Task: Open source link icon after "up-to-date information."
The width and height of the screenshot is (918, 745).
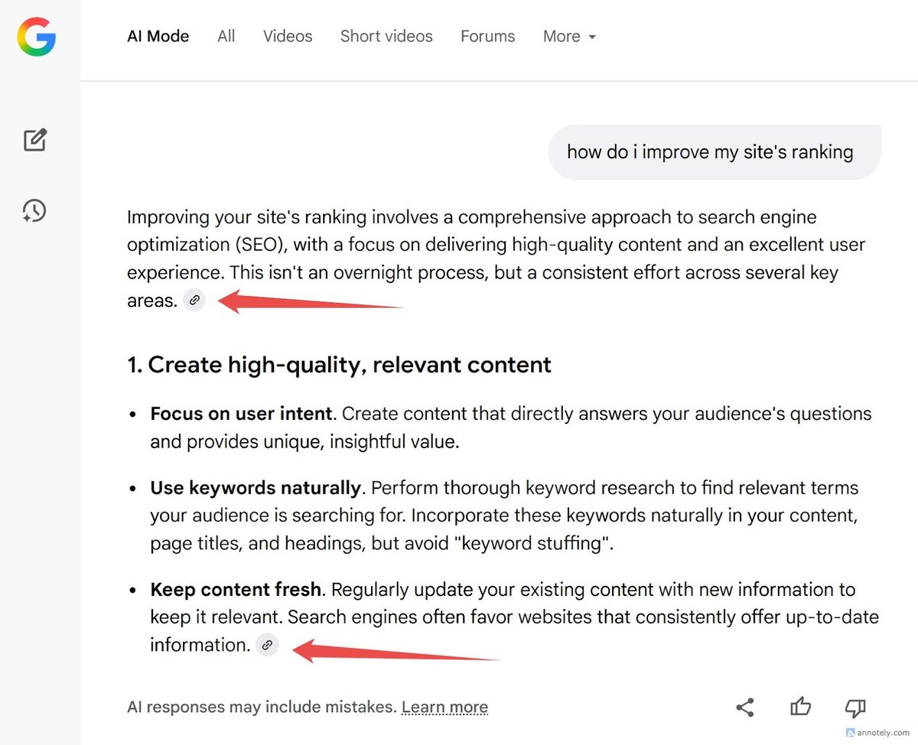Action: tap(267, 645)
